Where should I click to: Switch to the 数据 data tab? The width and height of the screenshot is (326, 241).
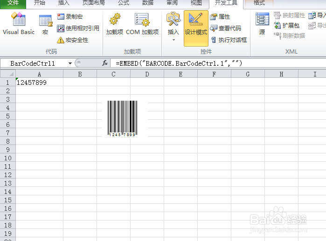[148, 3]
